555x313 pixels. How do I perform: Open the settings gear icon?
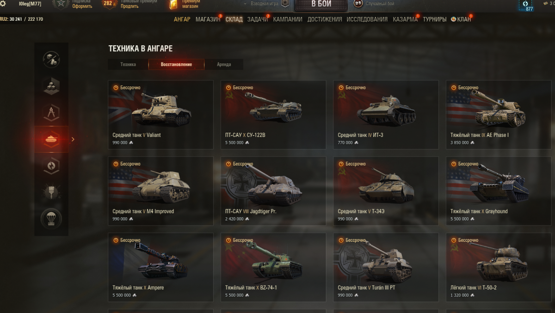pyautogui.click(x=3, y=4)
